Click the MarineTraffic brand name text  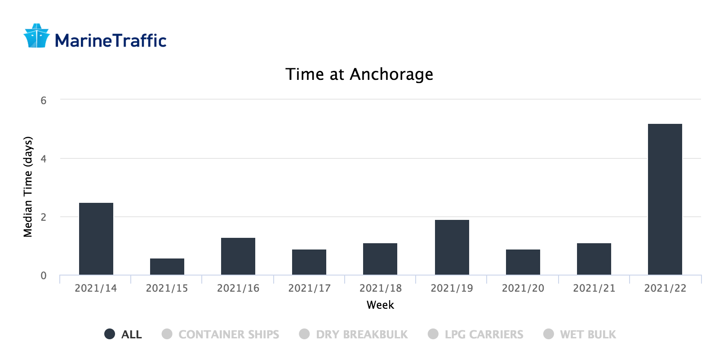(x=111, y=40)
